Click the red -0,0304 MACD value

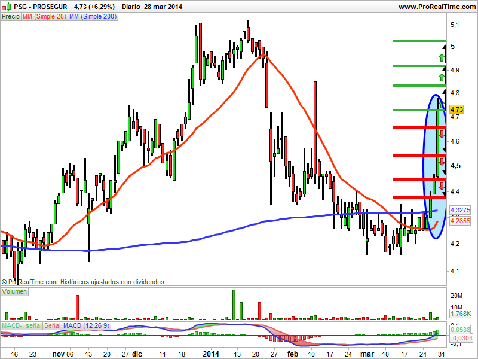coord(461,338)
